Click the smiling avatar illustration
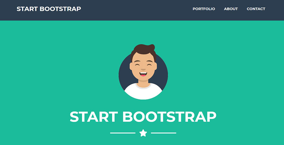Screen dimensions: 284x145 [x=143, y=72]
